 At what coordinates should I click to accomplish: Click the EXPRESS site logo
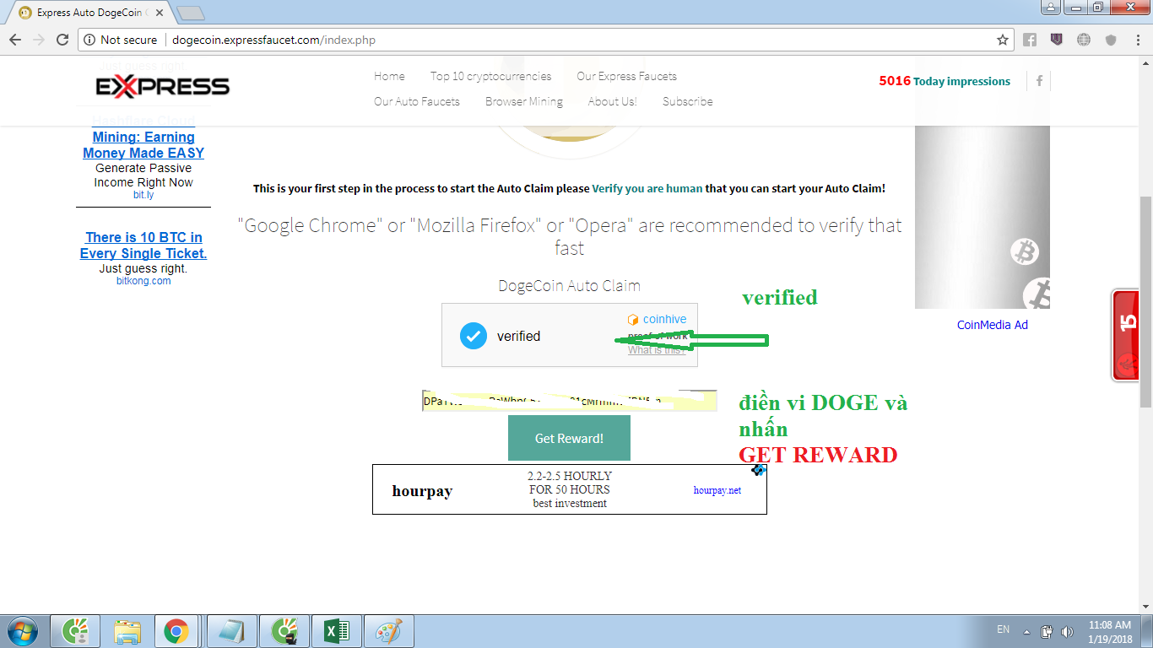pyautogui.click(x=163, y=86)
